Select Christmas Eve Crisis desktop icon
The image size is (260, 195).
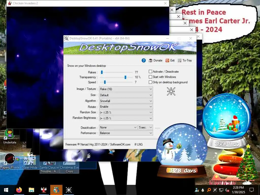click(69, 168)
